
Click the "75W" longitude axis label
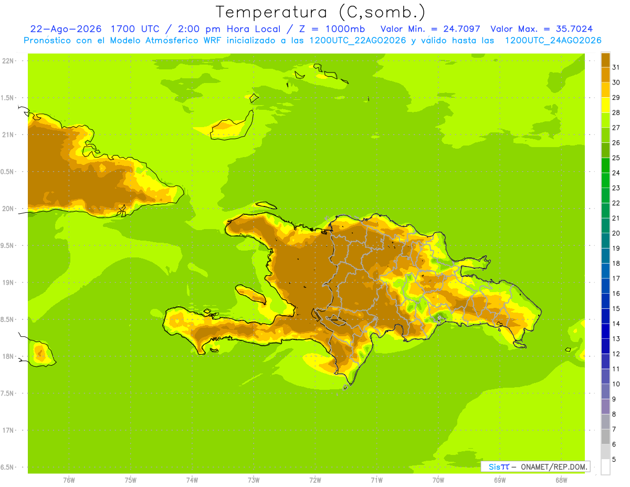pyautogui.click(x=131, y=480)
